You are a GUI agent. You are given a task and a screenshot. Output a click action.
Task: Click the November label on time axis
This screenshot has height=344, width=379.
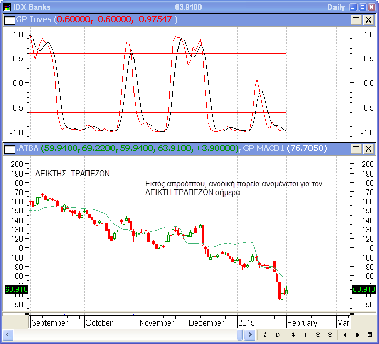coord(157,323)
